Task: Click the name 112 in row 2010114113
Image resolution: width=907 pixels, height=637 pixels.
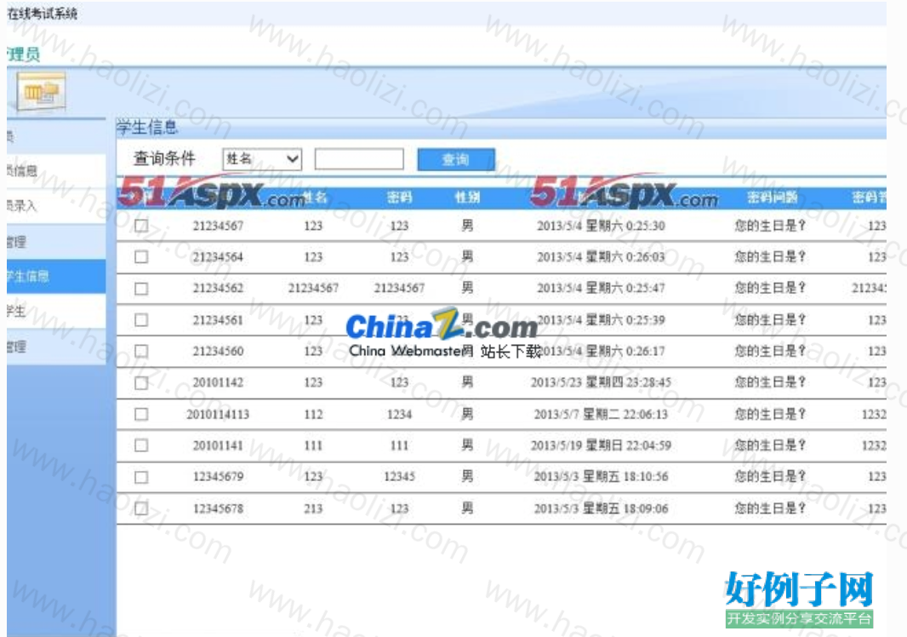Action: coord(313,414)
